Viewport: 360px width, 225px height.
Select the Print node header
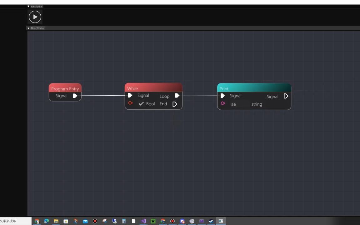pos(254,88)
